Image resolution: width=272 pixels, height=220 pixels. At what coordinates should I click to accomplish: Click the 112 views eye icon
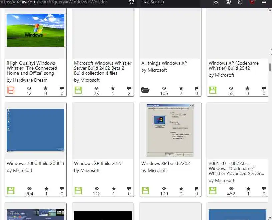pyautogui.click(x=97, y=189)
